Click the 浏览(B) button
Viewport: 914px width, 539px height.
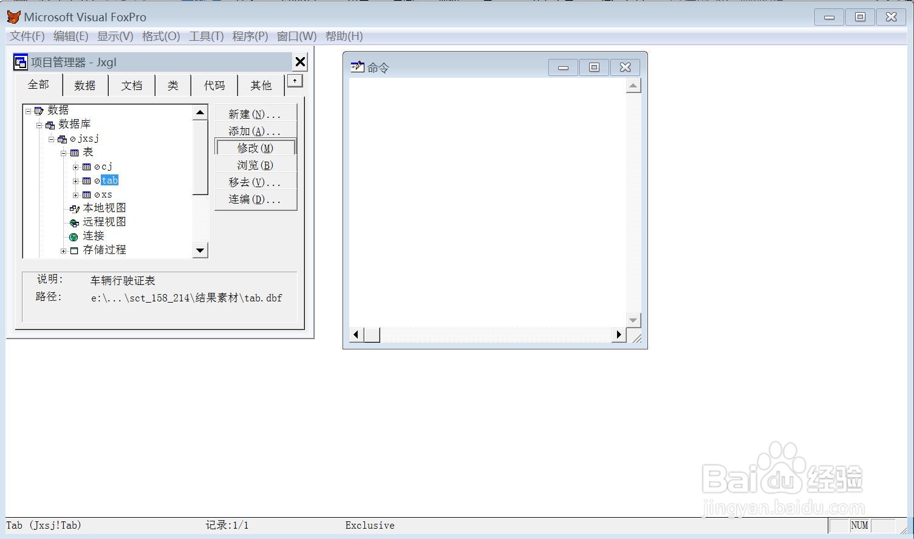click(x=256, y=165)
